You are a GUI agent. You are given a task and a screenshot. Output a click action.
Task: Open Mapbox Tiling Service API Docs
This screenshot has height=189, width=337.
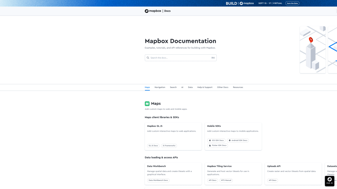[x=213, y=180]
